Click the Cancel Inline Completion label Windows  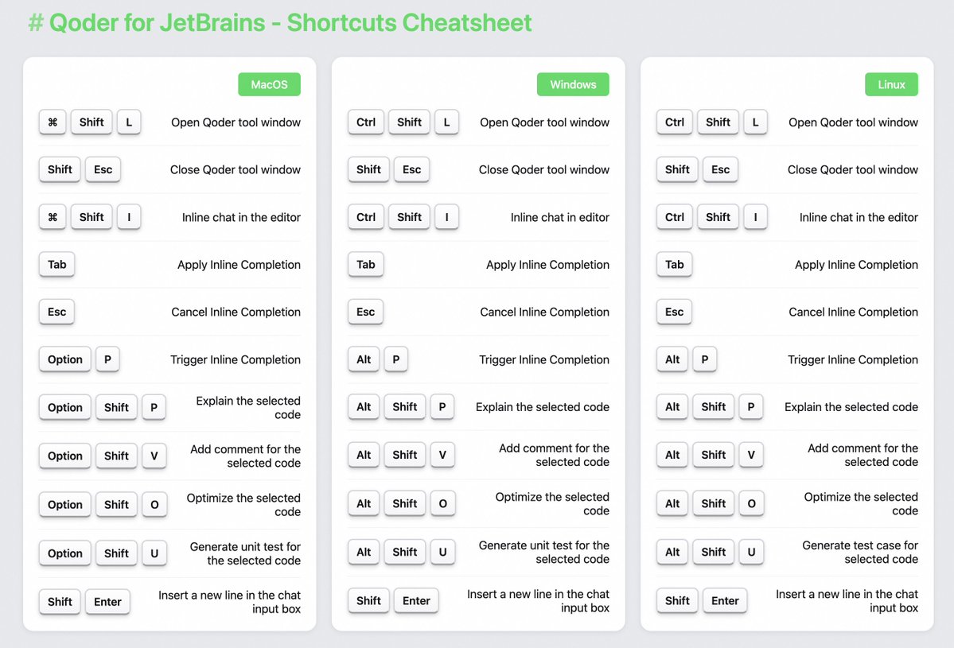pos(543,312)
